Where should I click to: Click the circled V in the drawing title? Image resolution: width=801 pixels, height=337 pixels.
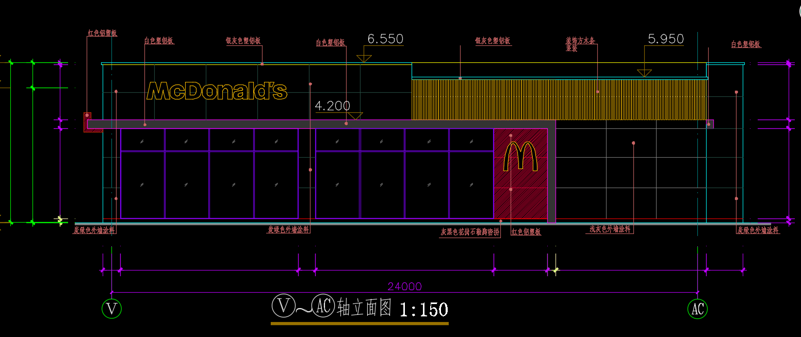[x=283, y=306]
